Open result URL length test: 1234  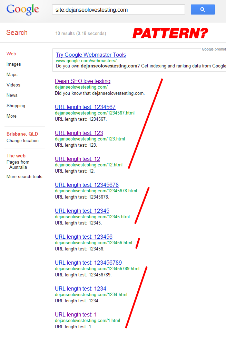tap(80, 288)
